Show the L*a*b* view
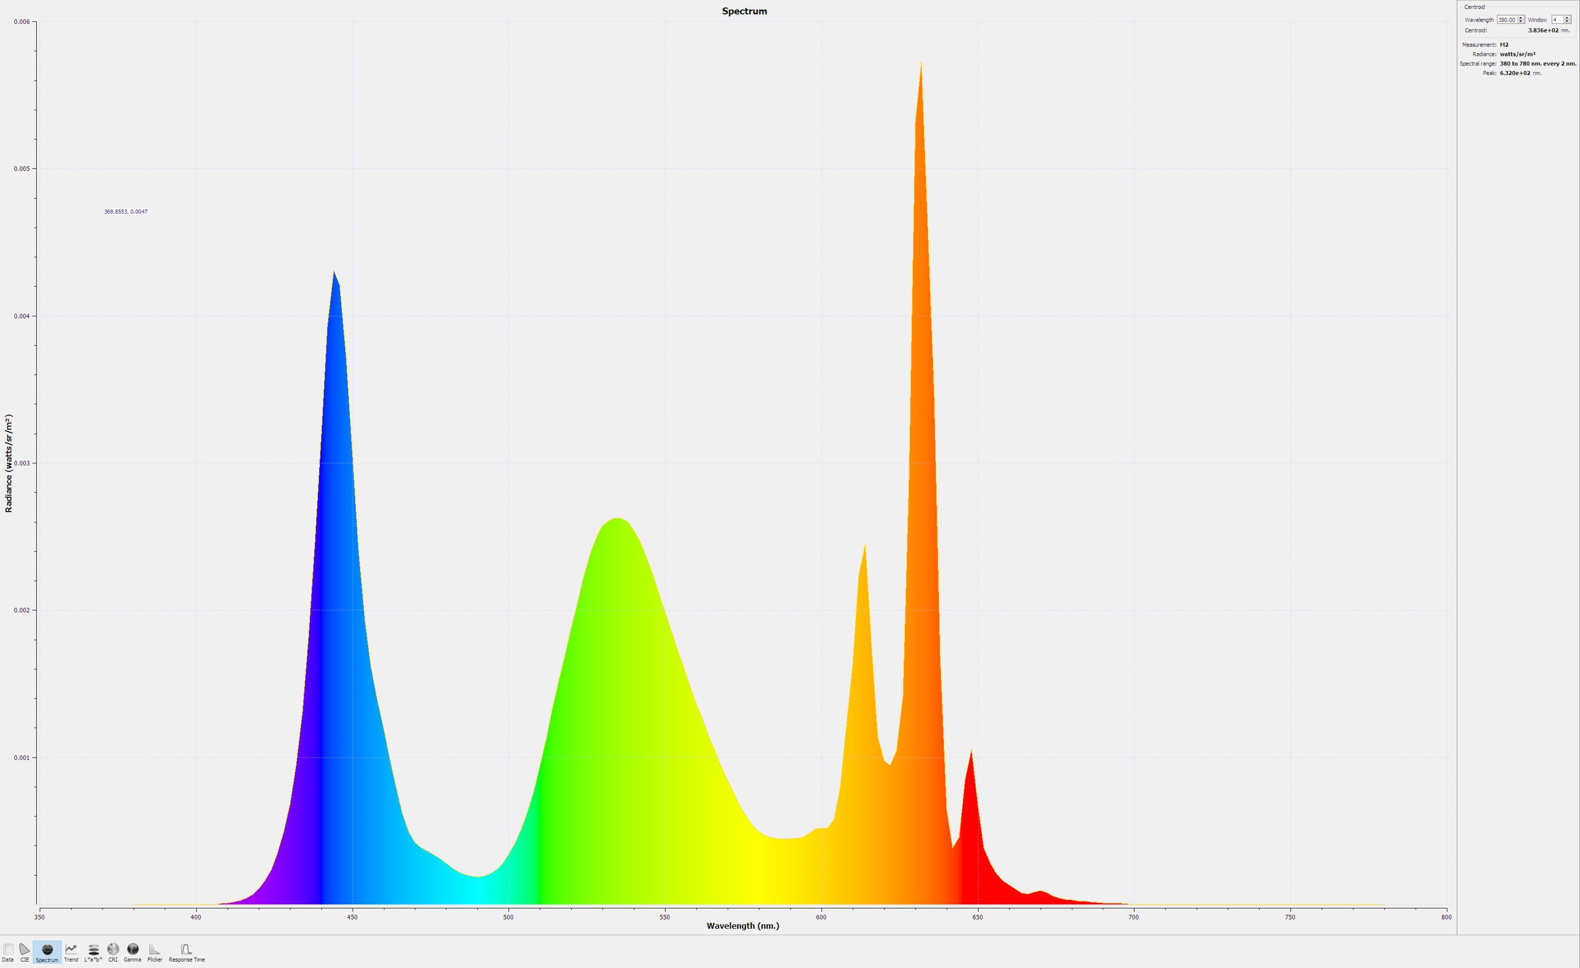The height and width of the screenshot is (968, 1580). [93, 951]
